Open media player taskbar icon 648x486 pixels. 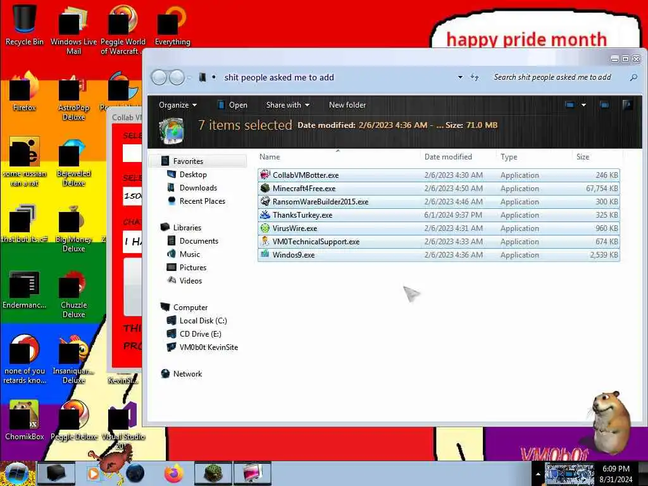(94, 473)
